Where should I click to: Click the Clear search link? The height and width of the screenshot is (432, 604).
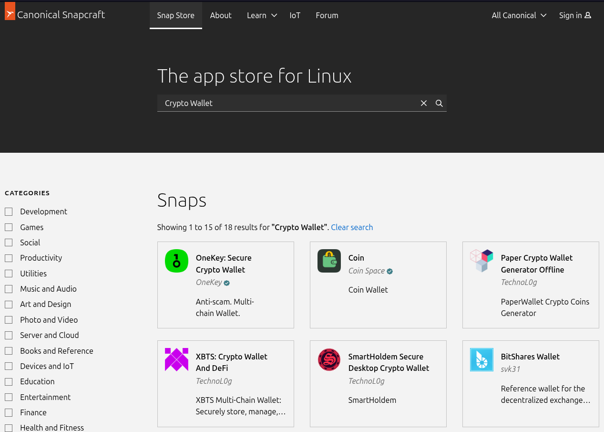click(x=352, y=227)
